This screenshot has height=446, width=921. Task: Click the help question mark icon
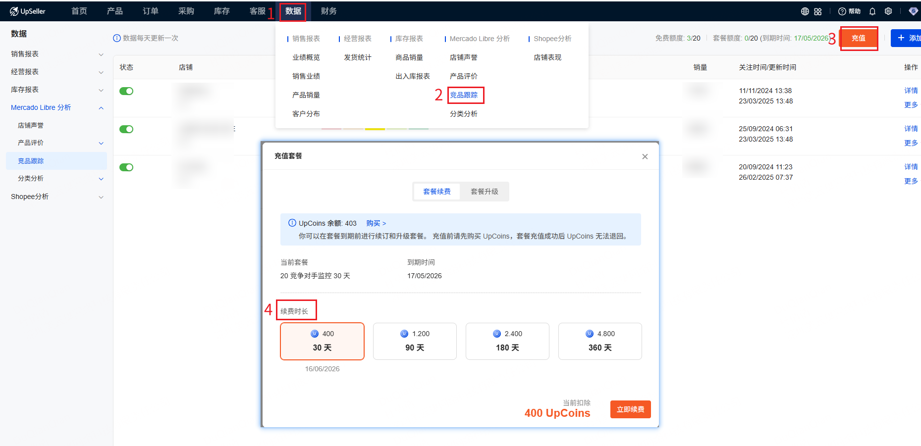coord(842,11)
